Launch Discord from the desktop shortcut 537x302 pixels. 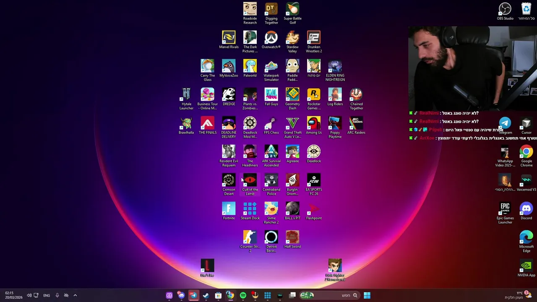click(526, 211)
